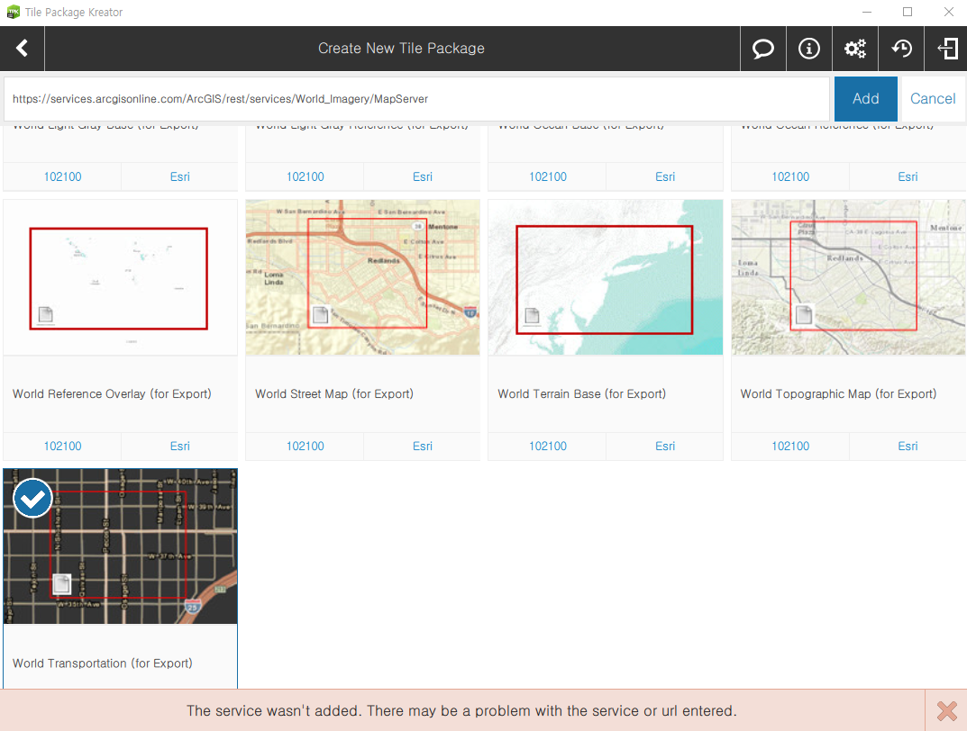Click Esri under World Light Gray Reference

click(423, 176)
